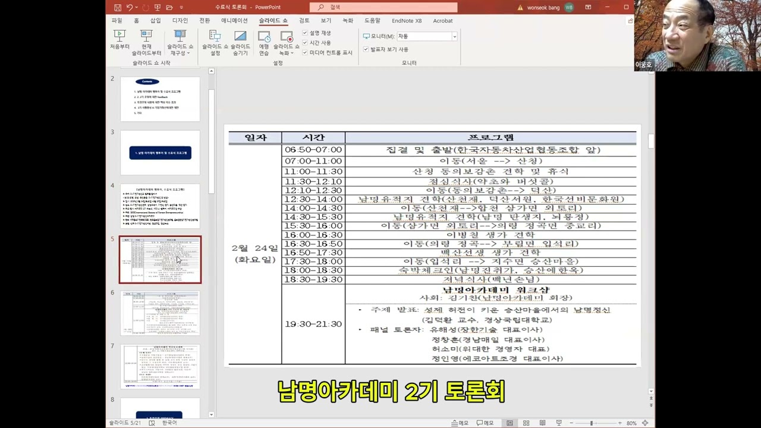Open ribbon display options icon
The width and height of the screenshot is (761, 428).
588,7
